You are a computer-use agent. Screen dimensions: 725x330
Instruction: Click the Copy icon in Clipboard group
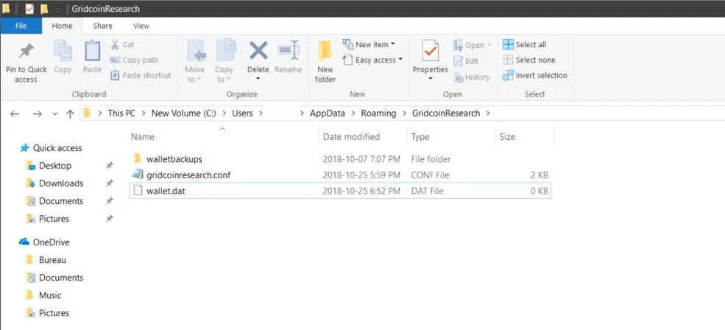pyautogui.click(x=63, y=50)
